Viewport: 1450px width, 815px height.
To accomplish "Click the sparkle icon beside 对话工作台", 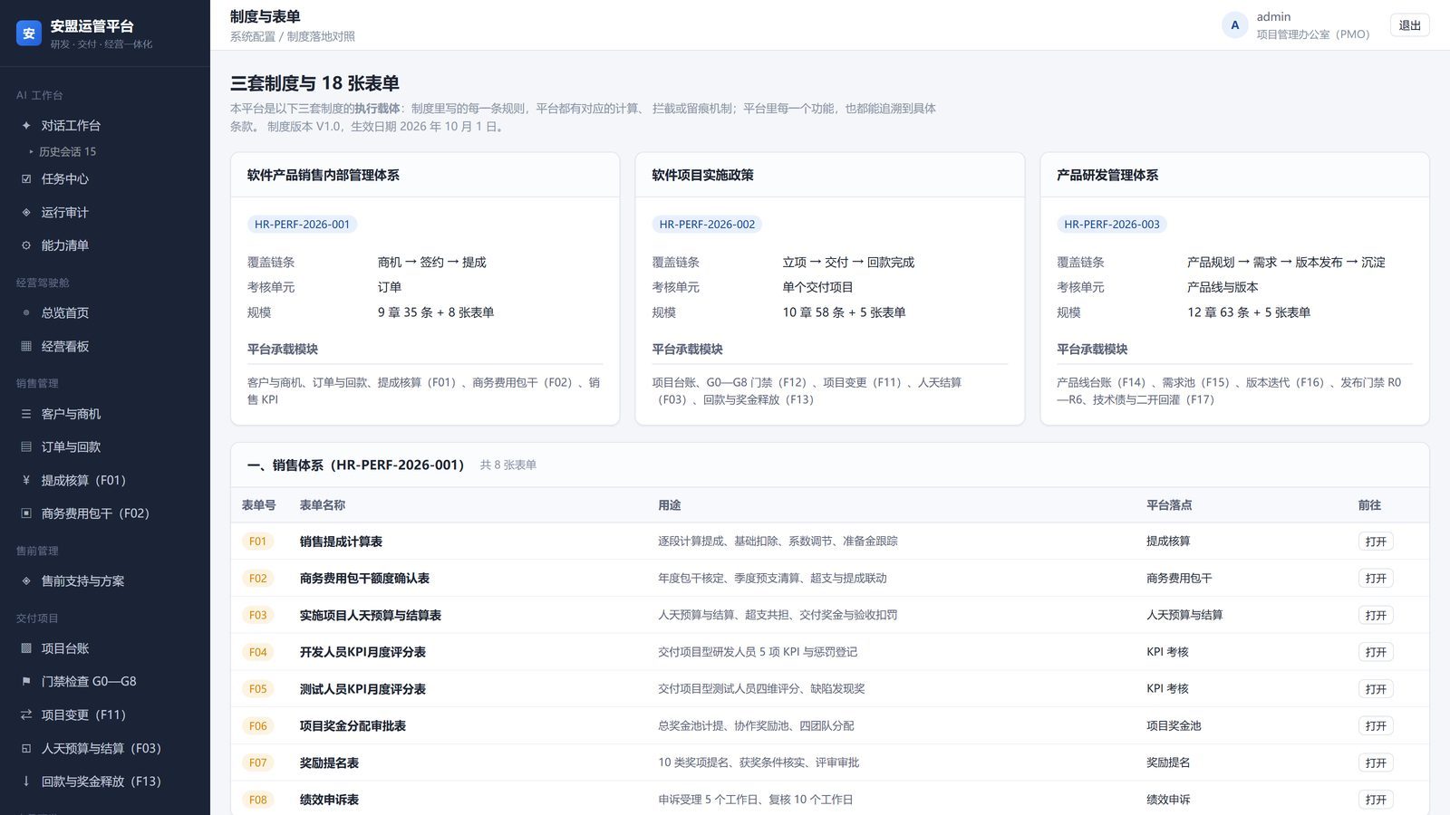I will point(26,125).
